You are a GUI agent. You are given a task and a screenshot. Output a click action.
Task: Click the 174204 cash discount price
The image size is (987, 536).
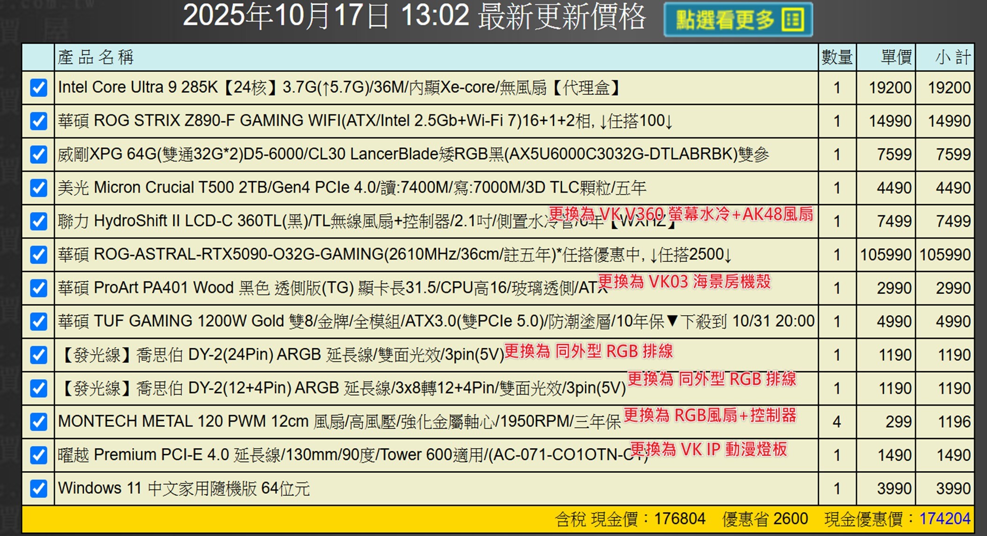tap(944, 519)
